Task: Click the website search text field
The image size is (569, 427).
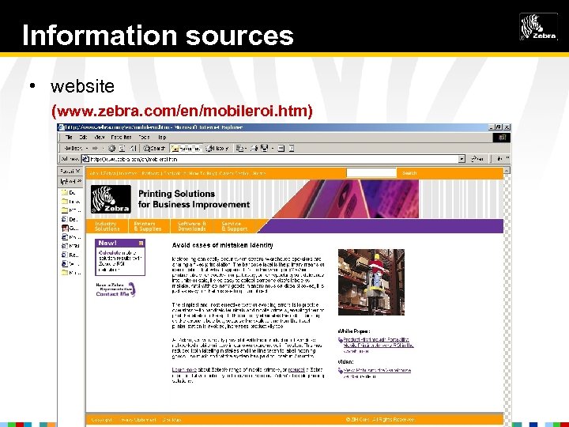Action: point(371,173)
